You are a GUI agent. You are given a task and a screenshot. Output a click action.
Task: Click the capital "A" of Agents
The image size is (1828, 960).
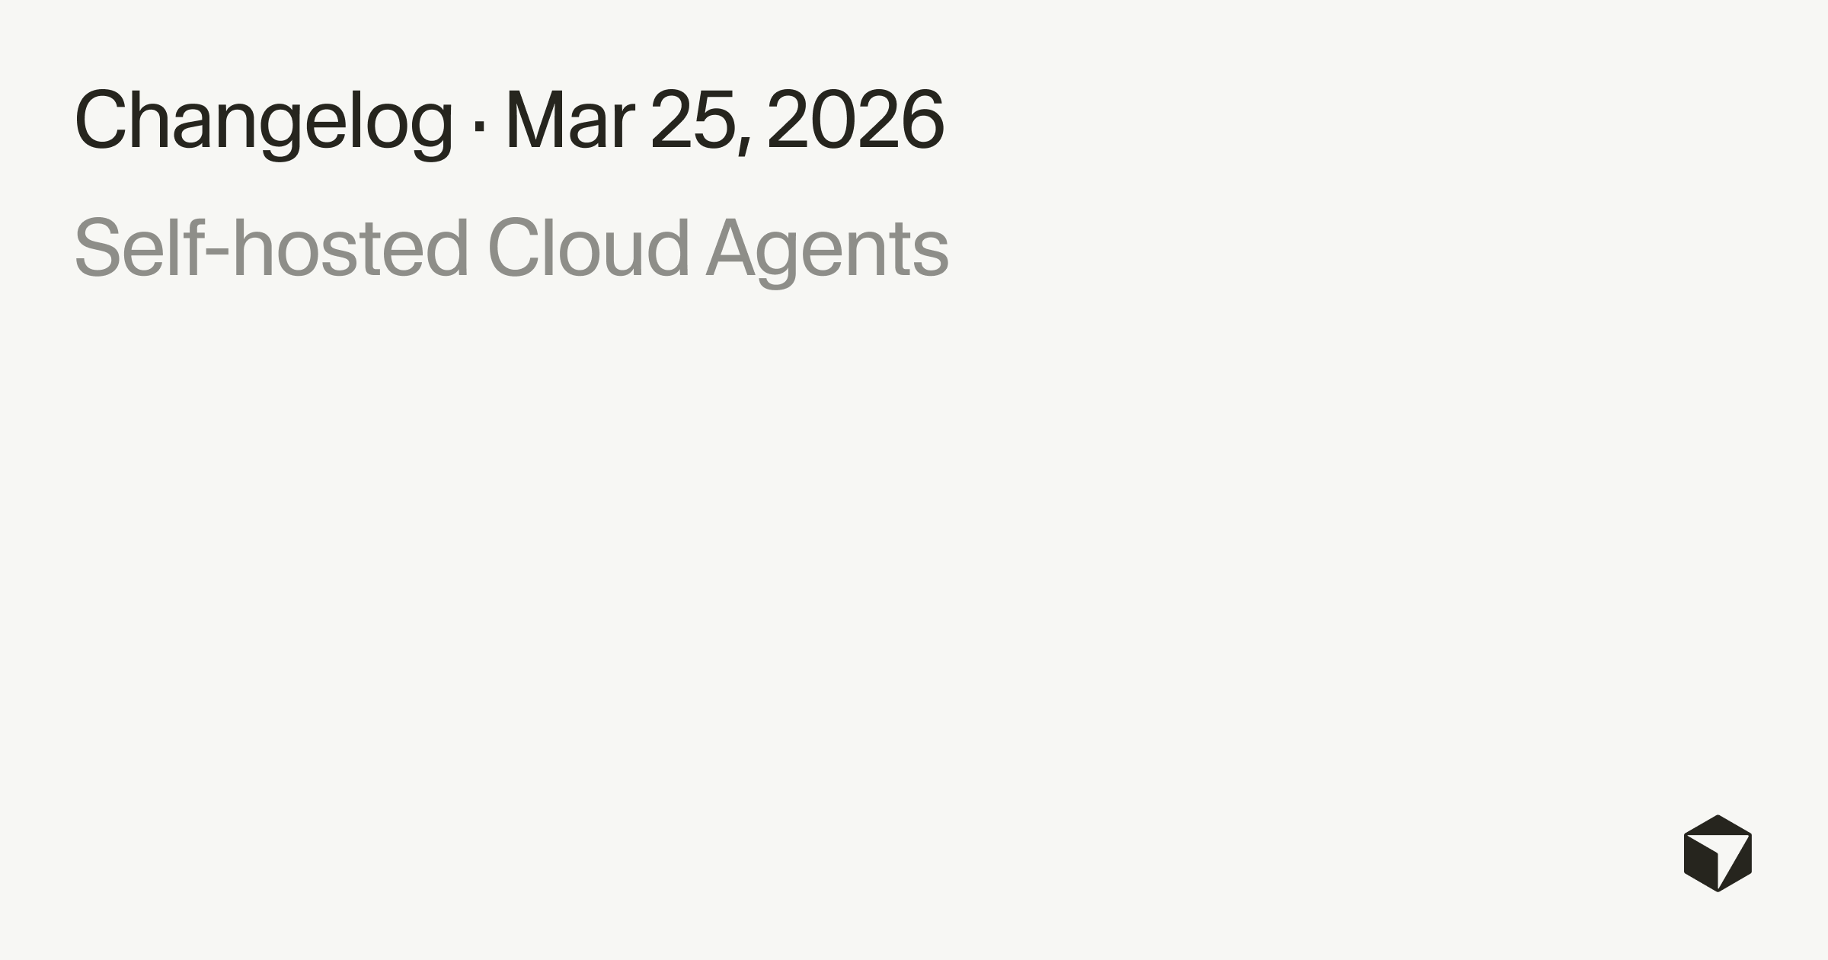click(x=730, y=248)
